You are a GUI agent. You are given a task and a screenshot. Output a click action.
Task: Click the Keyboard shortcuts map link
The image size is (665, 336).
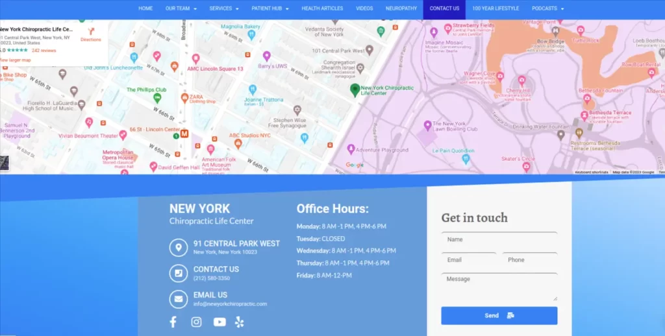(591, 172)
